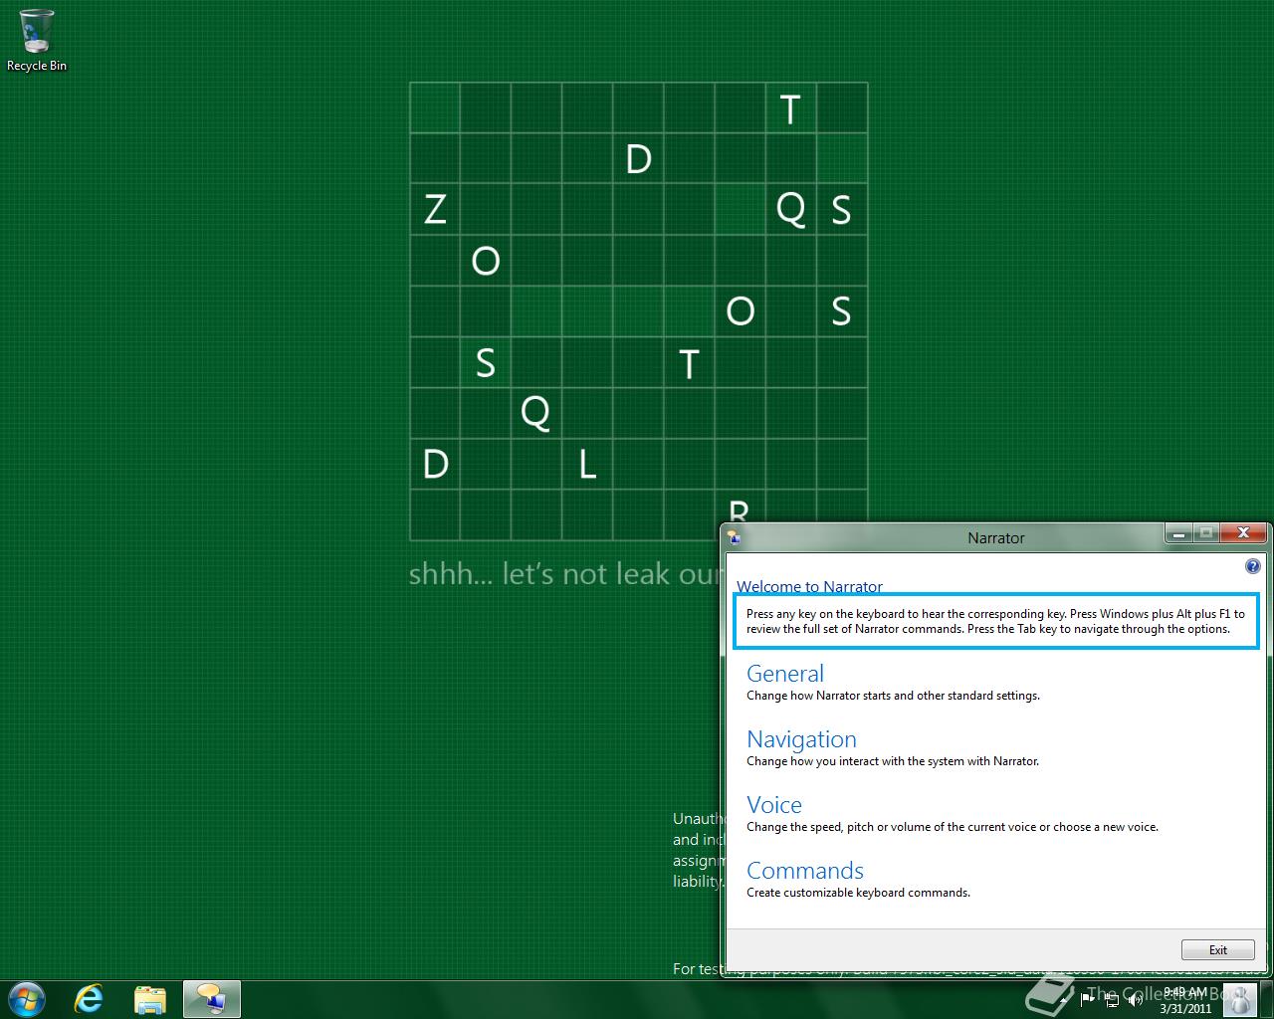Show hidden tray icons arrow
The image size is (1274, 1019).
[x=1063, y=1000]
